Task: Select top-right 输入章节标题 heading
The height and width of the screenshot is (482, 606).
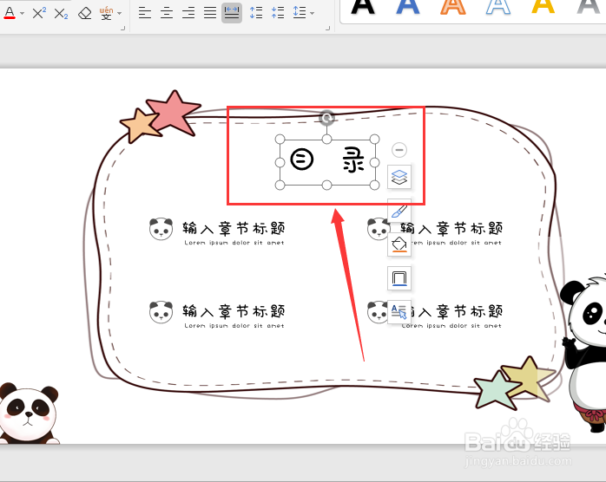Action: [451, 229]
